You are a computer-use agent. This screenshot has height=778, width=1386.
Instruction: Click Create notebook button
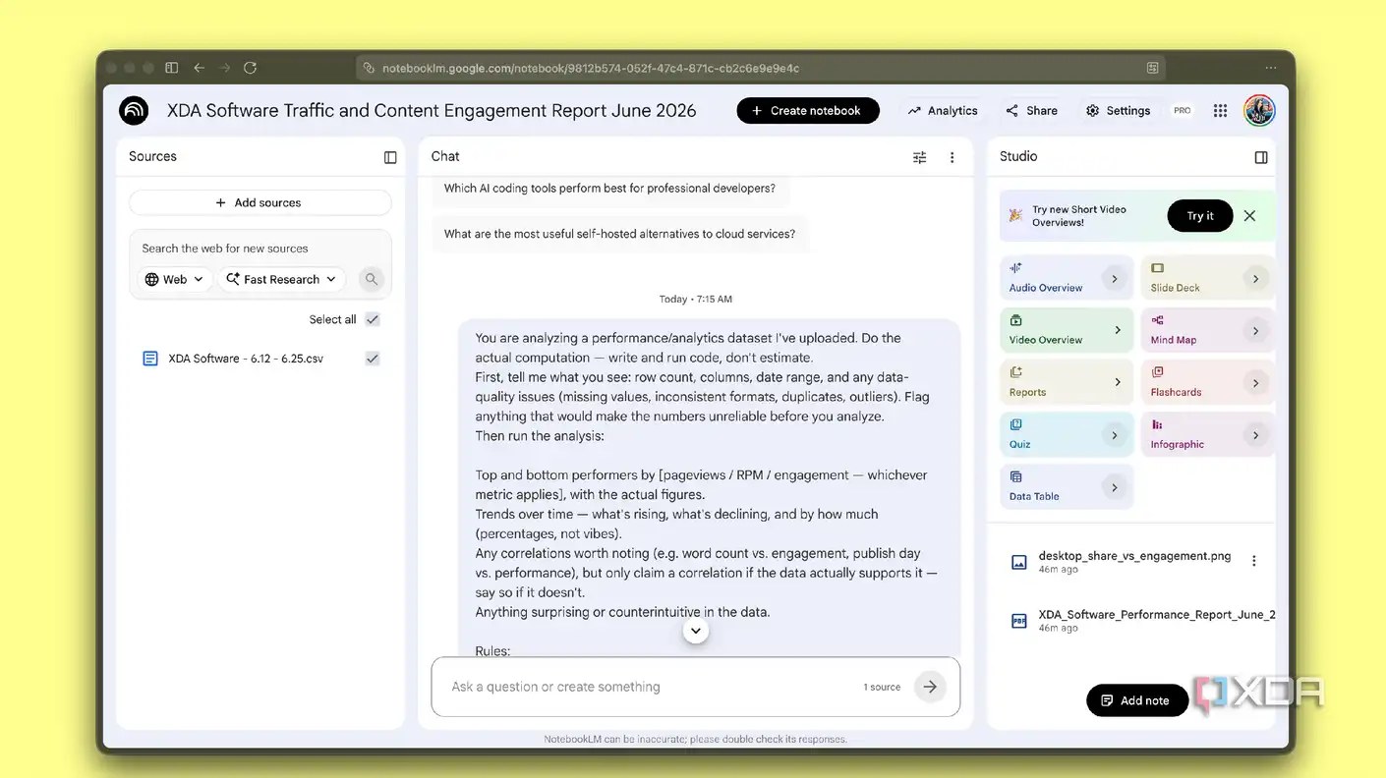808,111
